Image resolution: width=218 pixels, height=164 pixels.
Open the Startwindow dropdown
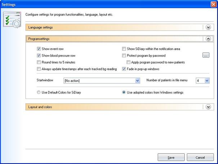click(x=137, y=81)
